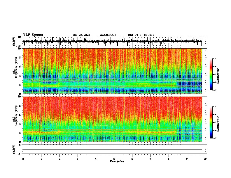Click the "-3" label on ch.2 color bar
This screenshot has width=231, height=178.
pyautogui.click(x=215, y=107)
